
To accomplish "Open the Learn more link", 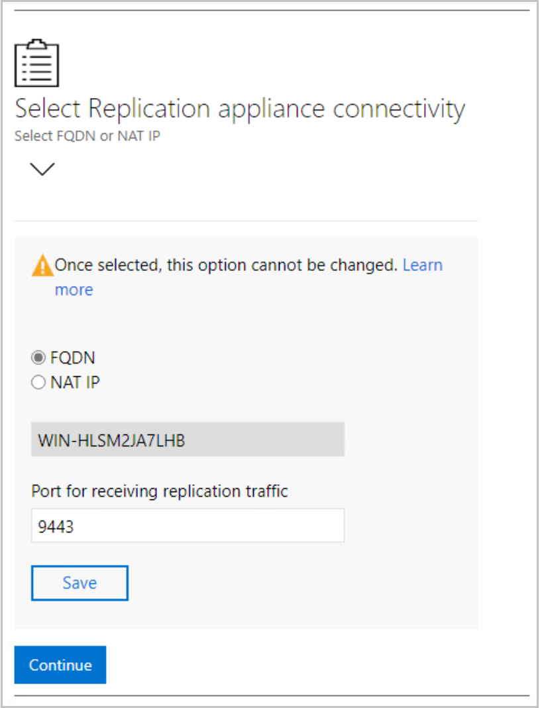I will coord(423,264).
